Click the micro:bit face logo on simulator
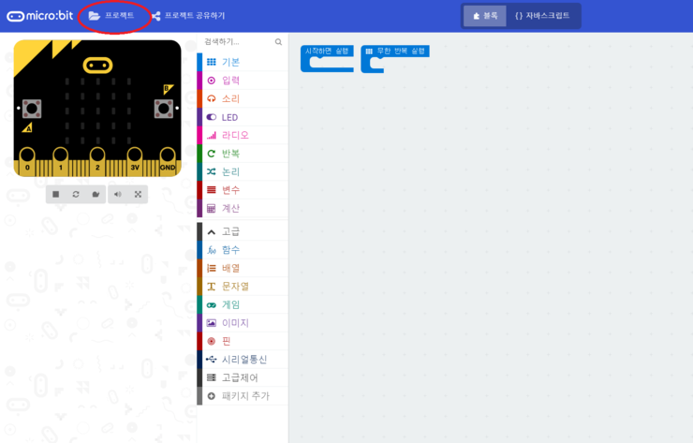This screenshot has width=693, height=443. 97,66
